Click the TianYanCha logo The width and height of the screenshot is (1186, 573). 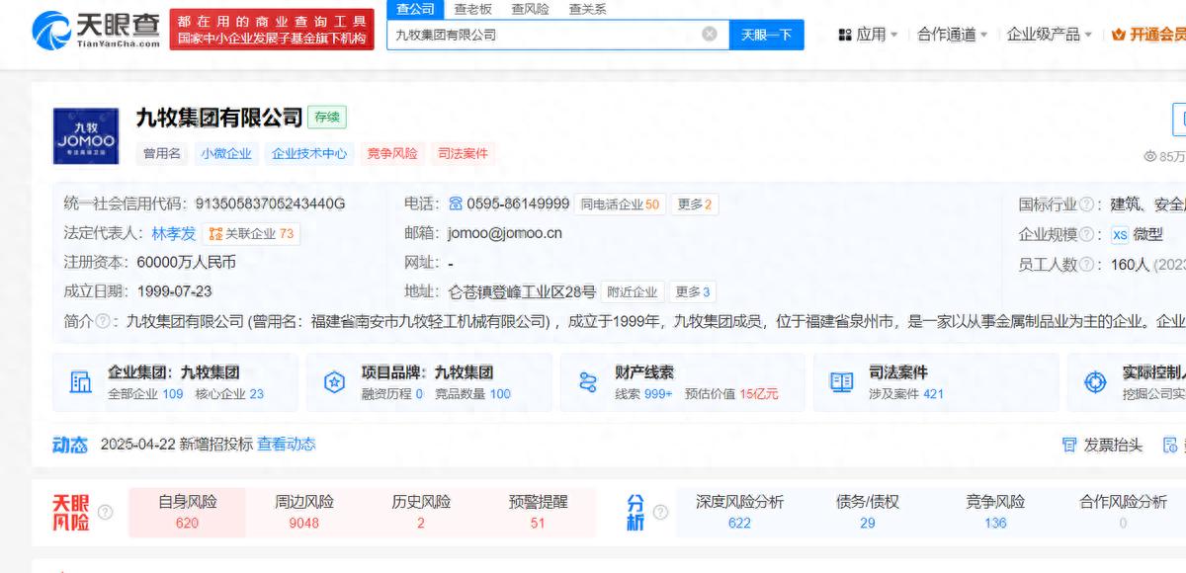(x=96, y=30)
